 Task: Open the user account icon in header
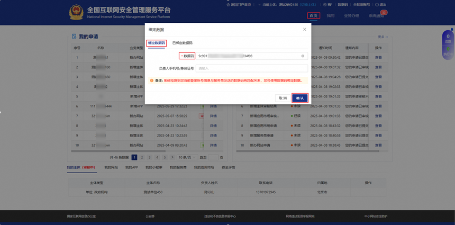point(325,5)
